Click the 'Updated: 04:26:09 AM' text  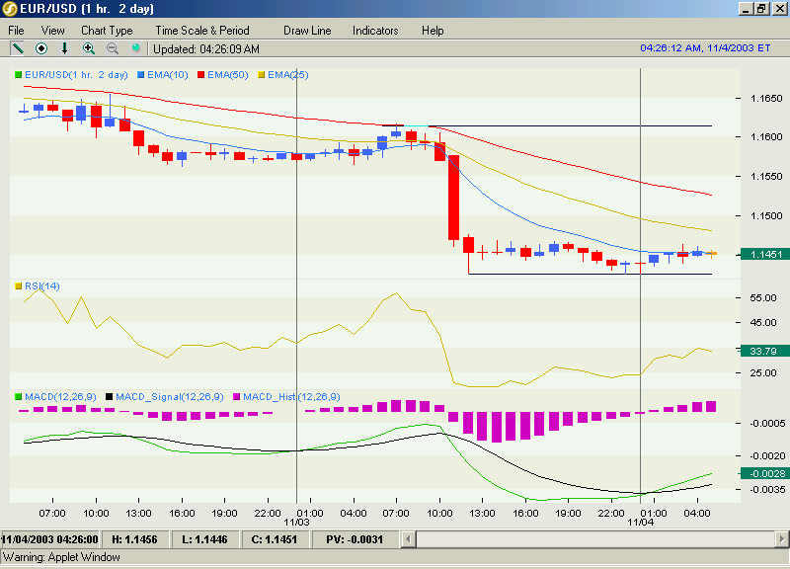coord(206,48)
